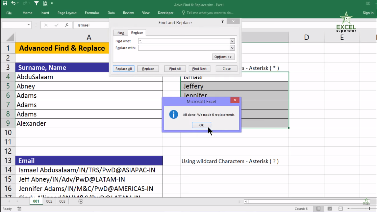Click the Select All corner triangle
377x212 pixels.
(10, 37)
